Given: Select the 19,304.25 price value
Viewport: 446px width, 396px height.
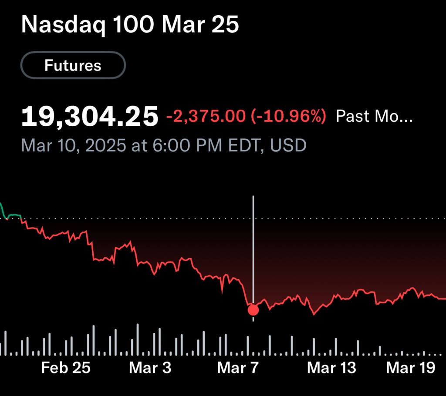Looking at the screenshot, I should point(90,117).
